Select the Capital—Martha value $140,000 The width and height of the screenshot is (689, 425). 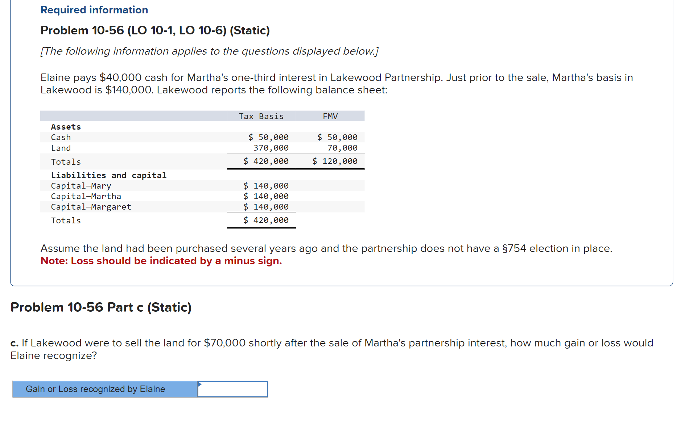pyautogui.click(x=265, y=196)
